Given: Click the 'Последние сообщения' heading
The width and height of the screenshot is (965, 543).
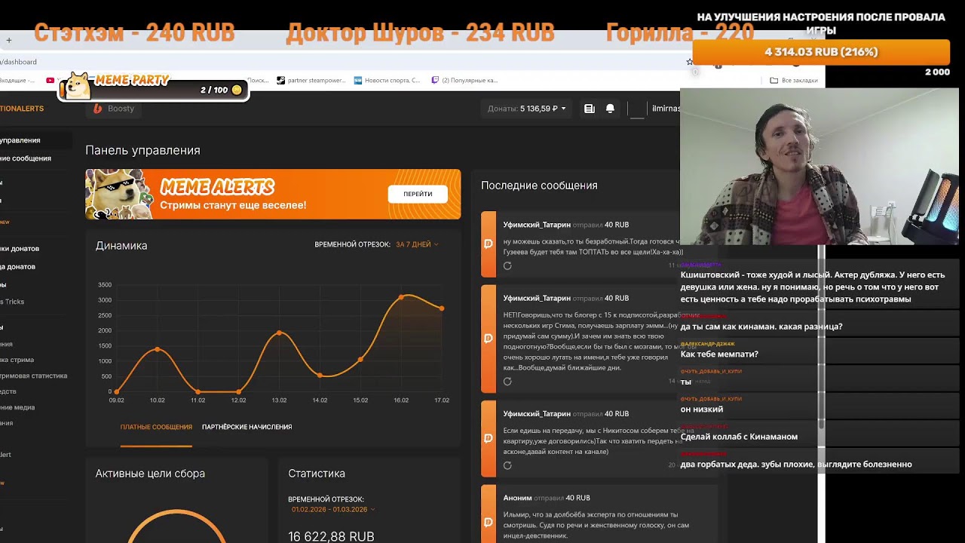Looking at the screenshot, I should (x=539, y=186).
